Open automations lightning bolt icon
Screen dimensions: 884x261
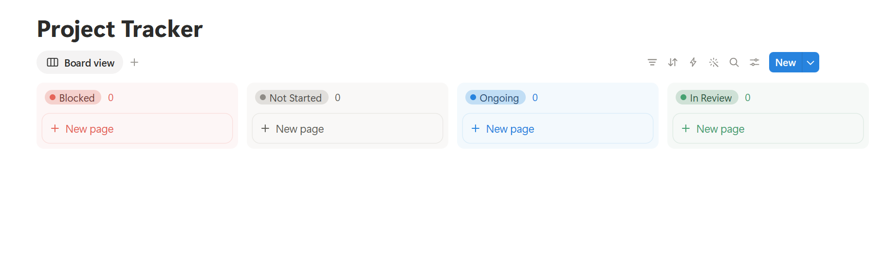693,62
